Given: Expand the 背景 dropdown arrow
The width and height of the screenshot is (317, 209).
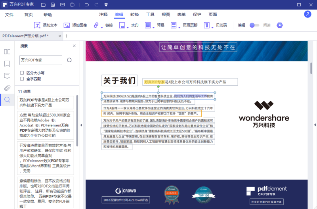Looking at the screenshot, I should pos(153,27).
